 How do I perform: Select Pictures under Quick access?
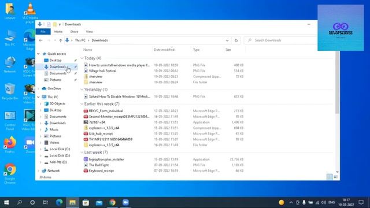coord(55,80)
